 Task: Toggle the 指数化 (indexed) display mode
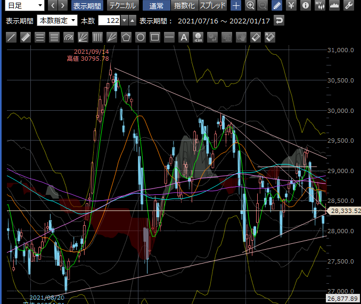pos(185,6)
